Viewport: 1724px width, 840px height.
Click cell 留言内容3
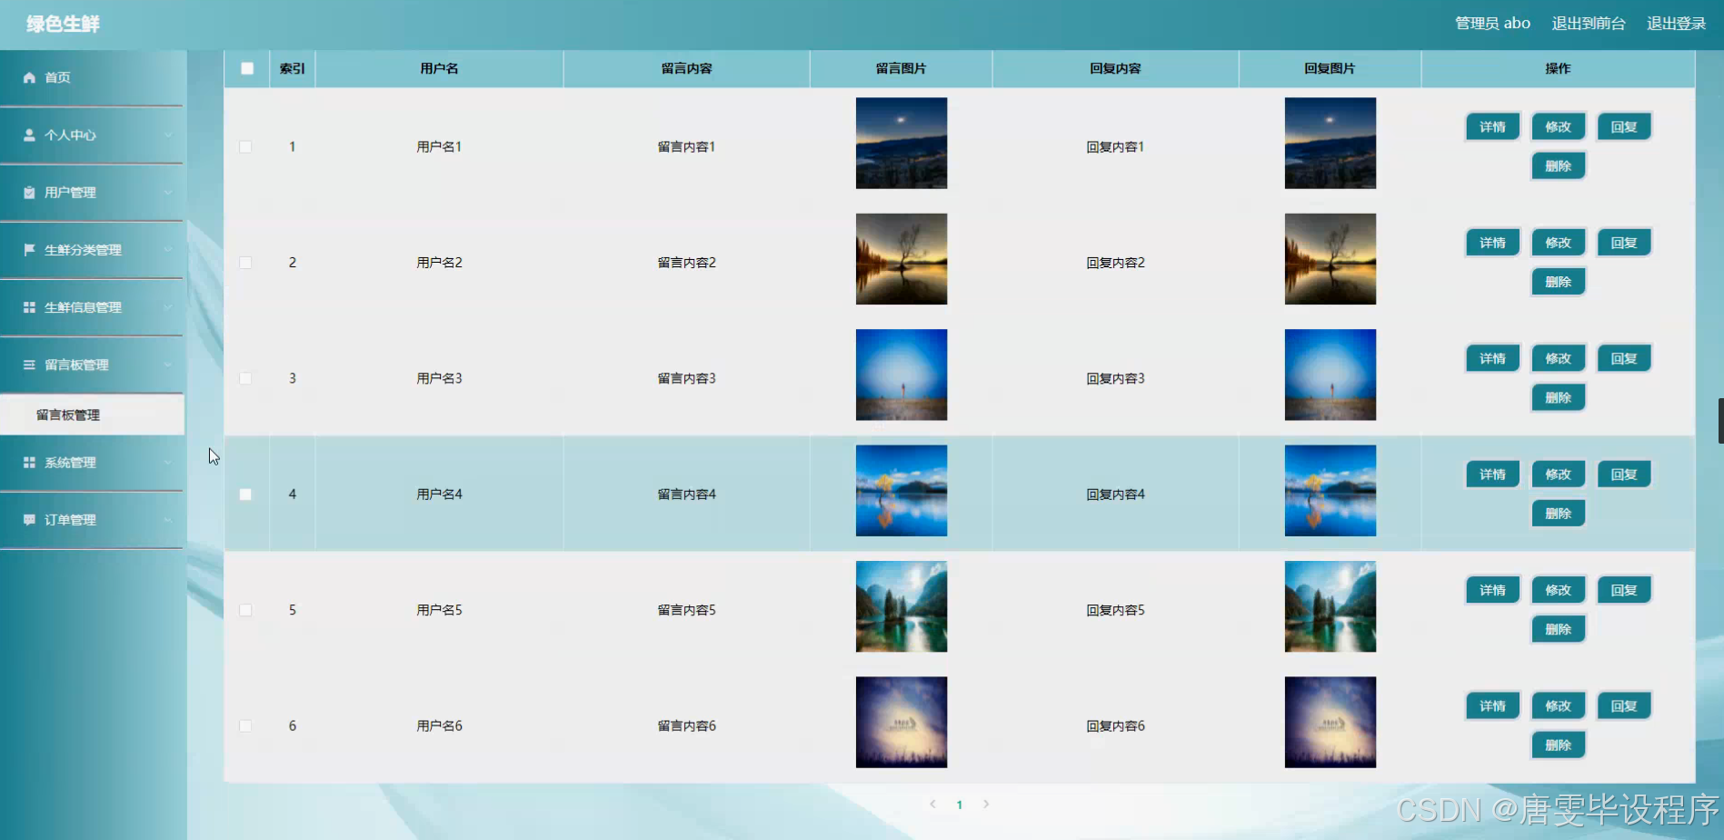pyautogui.click(x=686, y=378)
